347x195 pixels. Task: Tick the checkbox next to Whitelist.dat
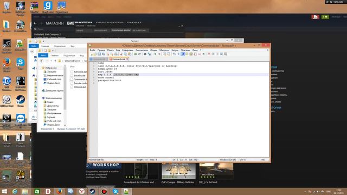(x=72, y=87)
